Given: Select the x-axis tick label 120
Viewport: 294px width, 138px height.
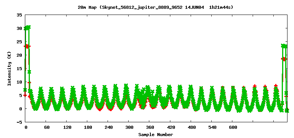Looking at the screenshot, I should (67, 127).
